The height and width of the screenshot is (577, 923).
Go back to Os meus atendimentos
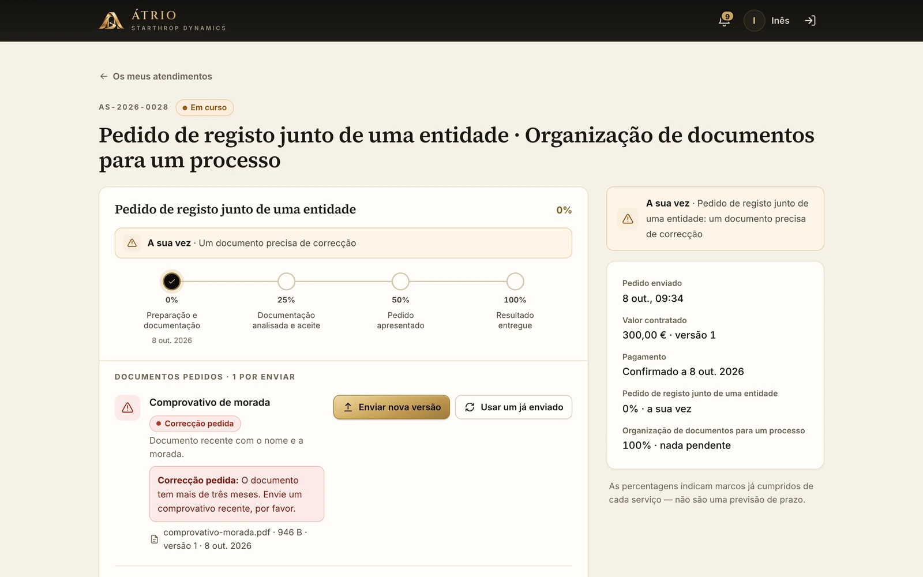[x=156, y=76]
